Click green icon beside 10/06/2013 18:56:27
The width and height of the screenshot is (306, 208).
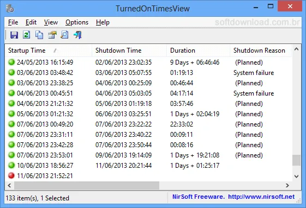[11, 165]
